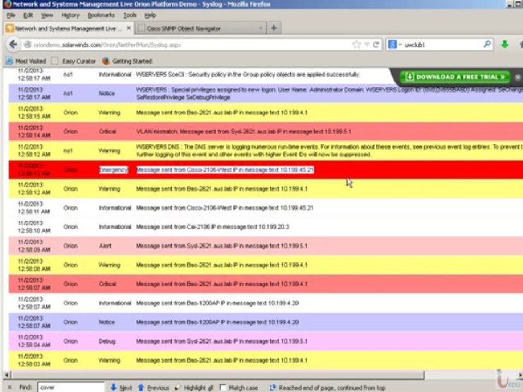This screenshot has width=523, height=392.
Task: Click the search magnifier icon in search box
Action: click(x=487, y=44)
